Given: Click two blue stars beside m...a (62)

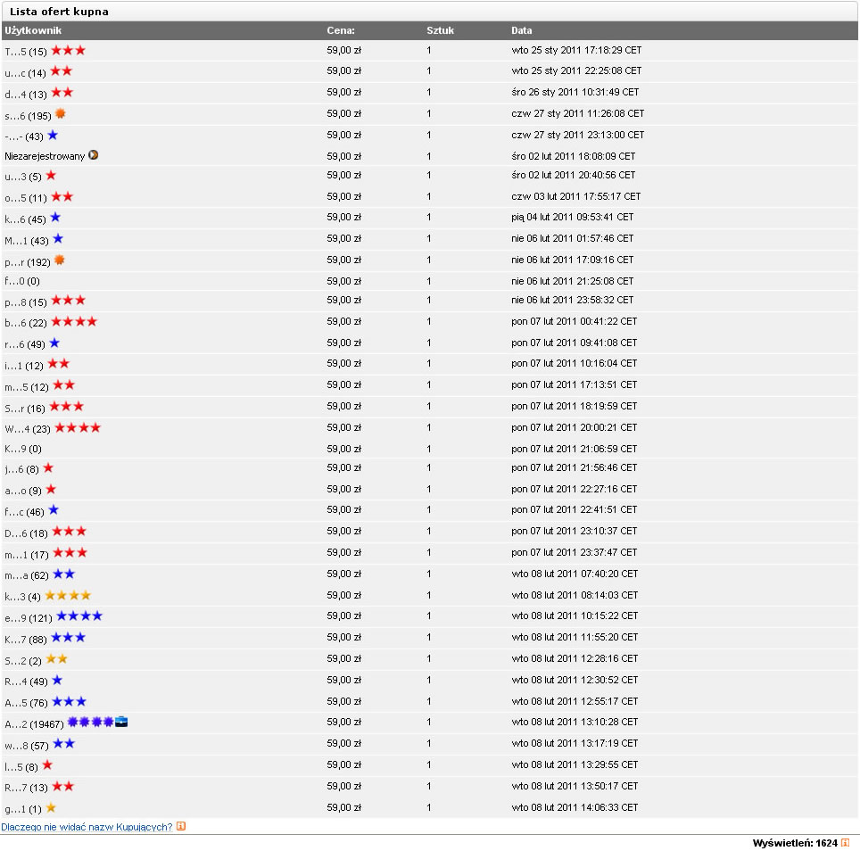Looking at the screenshot, I should click(63, 574).
